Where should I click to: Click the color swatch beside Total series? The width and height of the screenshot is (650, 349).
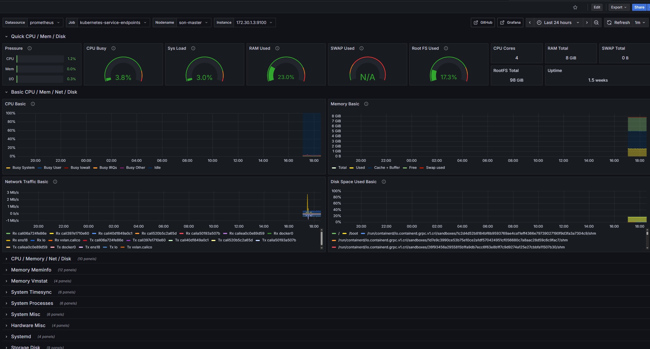(334, 168)
